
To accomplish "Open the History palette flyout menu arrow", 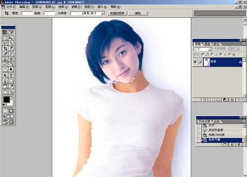I will (244, 121).
